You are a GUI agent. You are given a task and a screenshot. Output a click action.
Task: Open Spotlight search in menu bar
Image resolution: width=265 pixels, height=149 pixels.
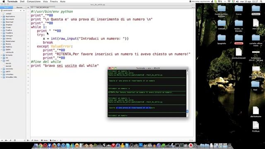[x=261, y=1]
